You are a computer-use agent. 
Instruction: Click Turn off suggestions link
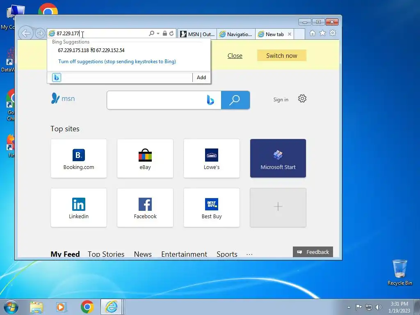[x=117, y=62]
